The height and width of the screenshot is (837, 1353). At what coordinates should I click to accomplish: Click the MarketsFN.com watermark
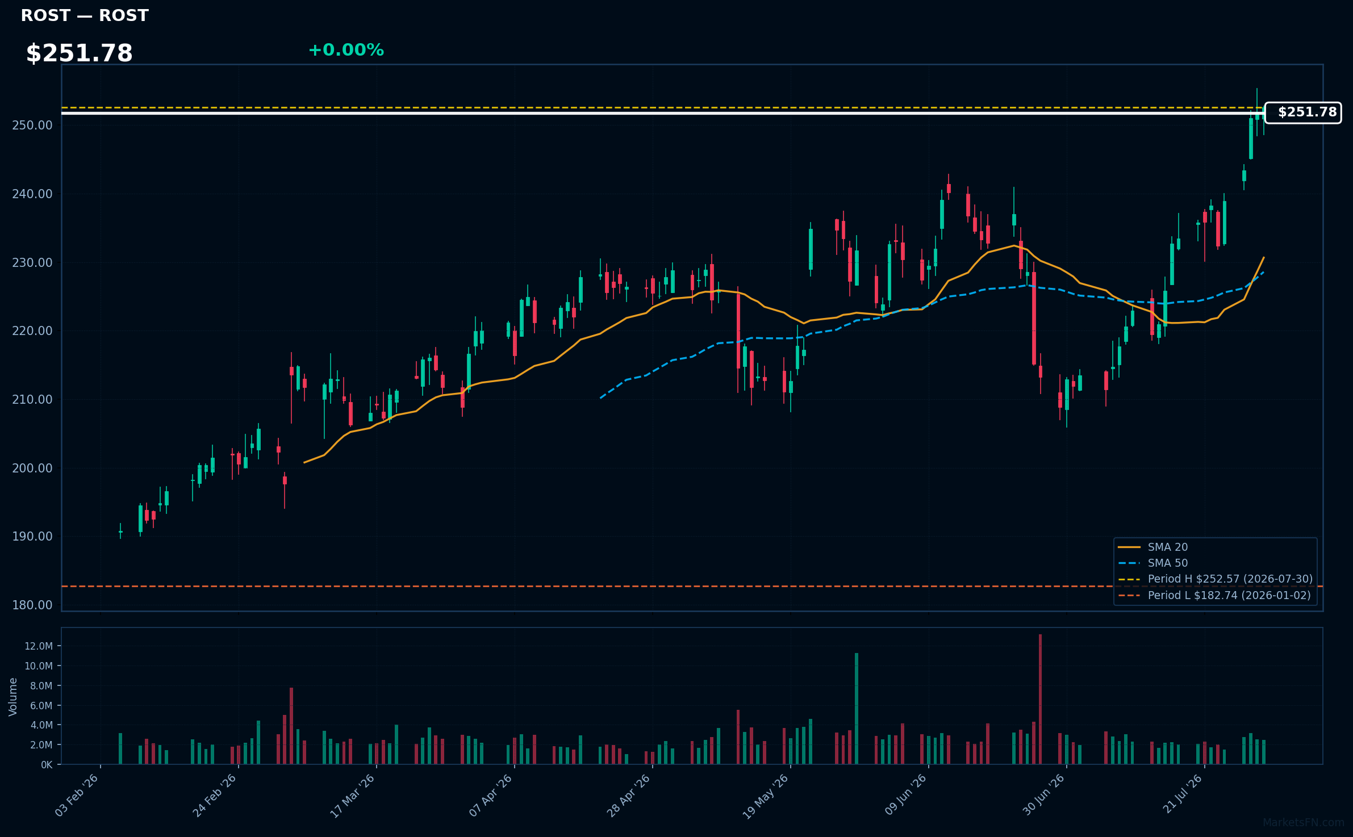pos(1304,823)
